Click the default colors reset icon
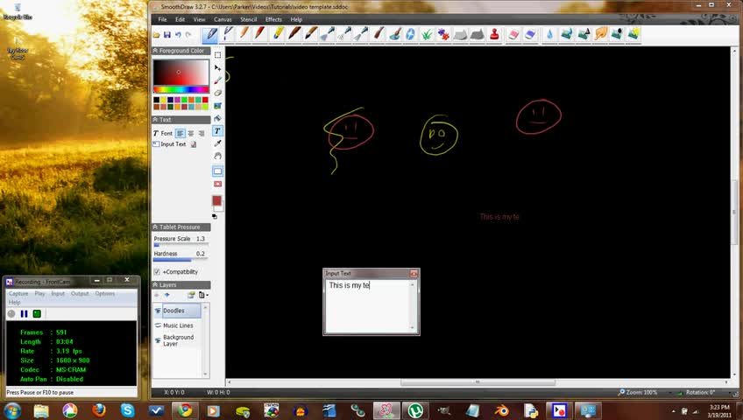Viewport: 743px width, 420px height. [215, 217]
